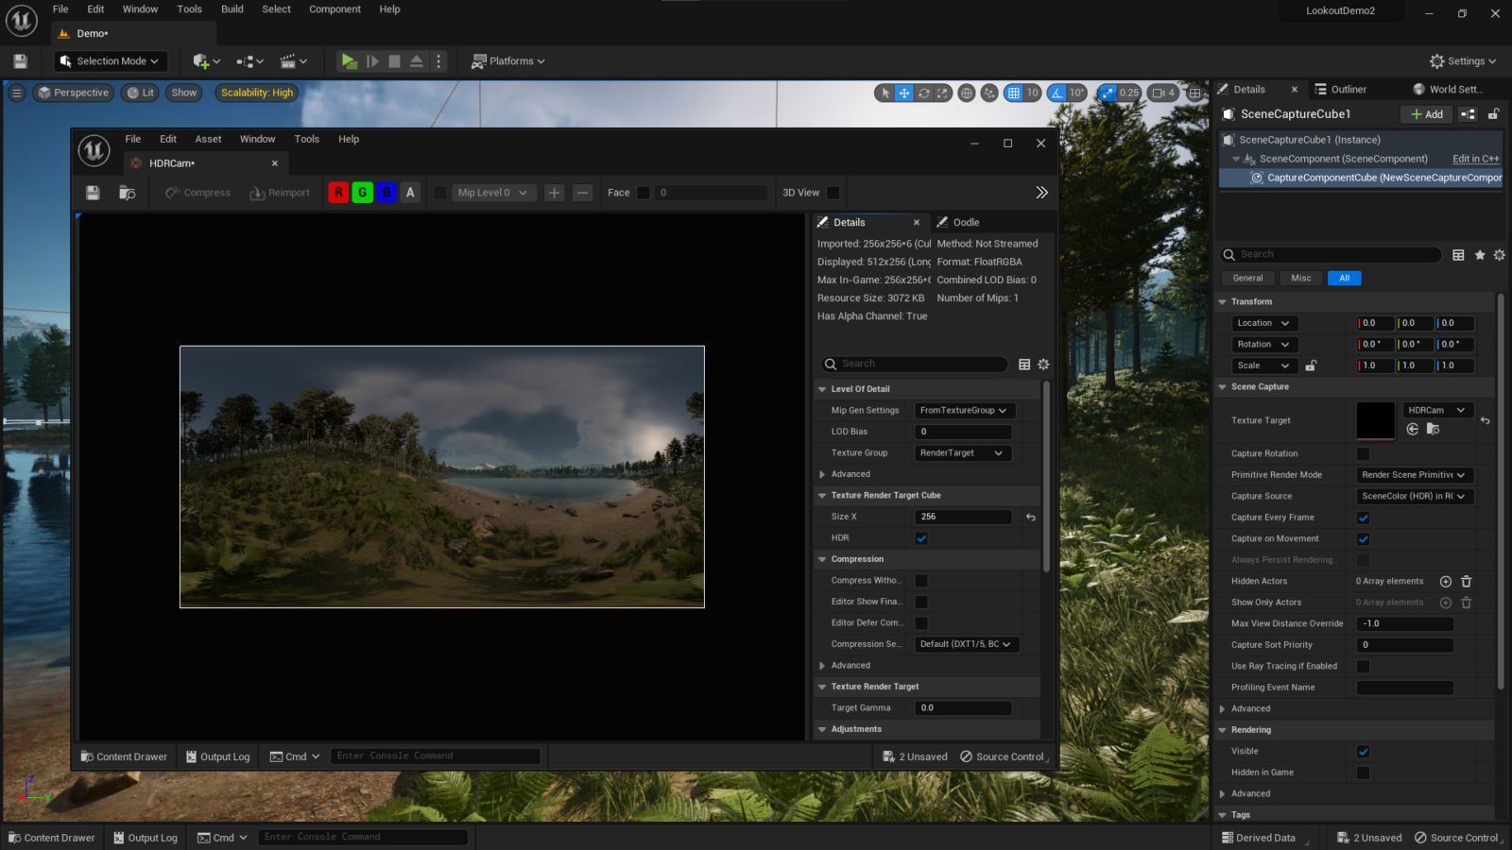Open world coordinate system toggle in viewport
Image resolution: width=1512 pixels, height=850 pixels.
point(966,93)
